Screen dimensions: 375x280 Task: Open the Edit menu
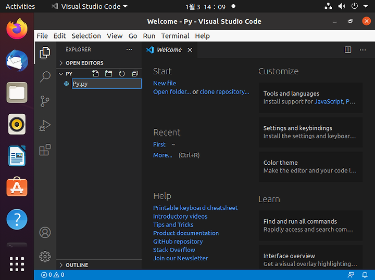pos(59,36)
